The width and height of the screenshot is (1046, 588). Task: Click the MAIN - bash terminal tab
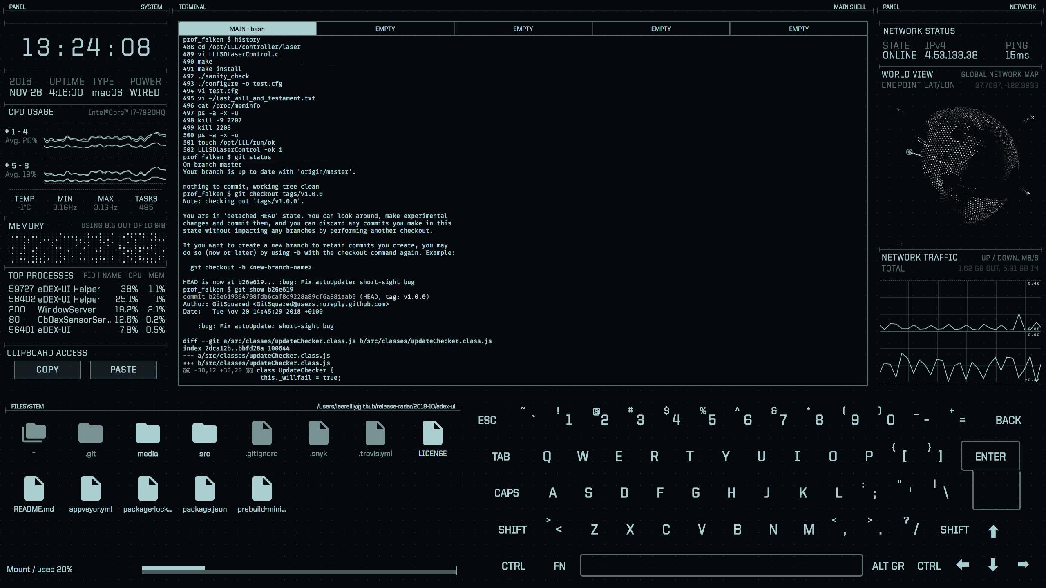click(247, 29)
